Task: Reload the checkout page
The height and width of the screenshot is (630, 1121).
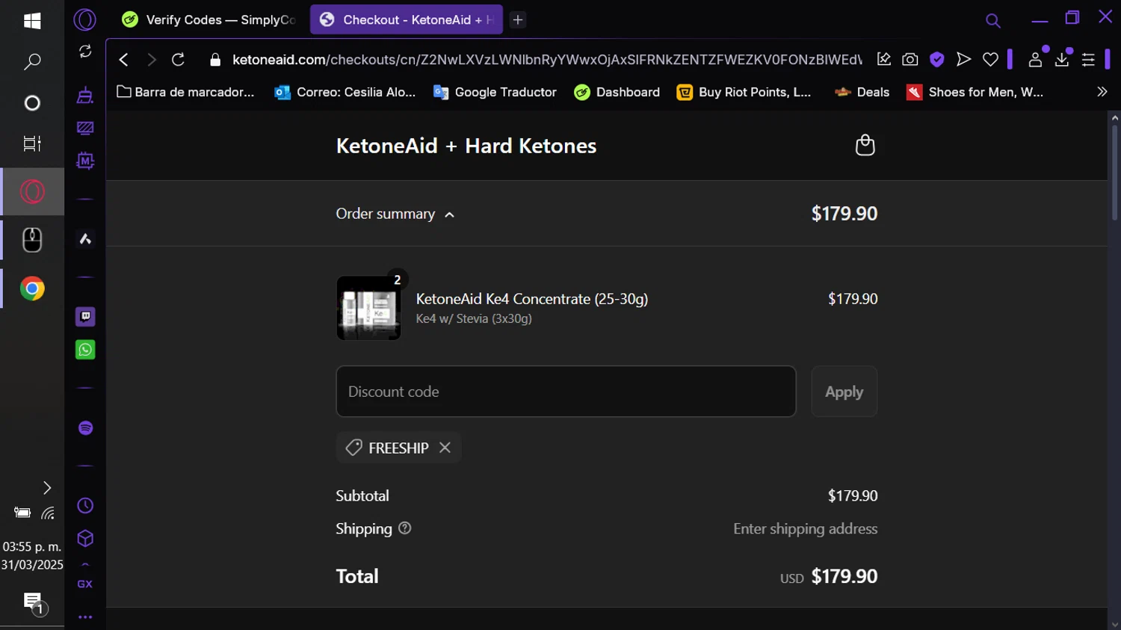Action: (178, 60)
